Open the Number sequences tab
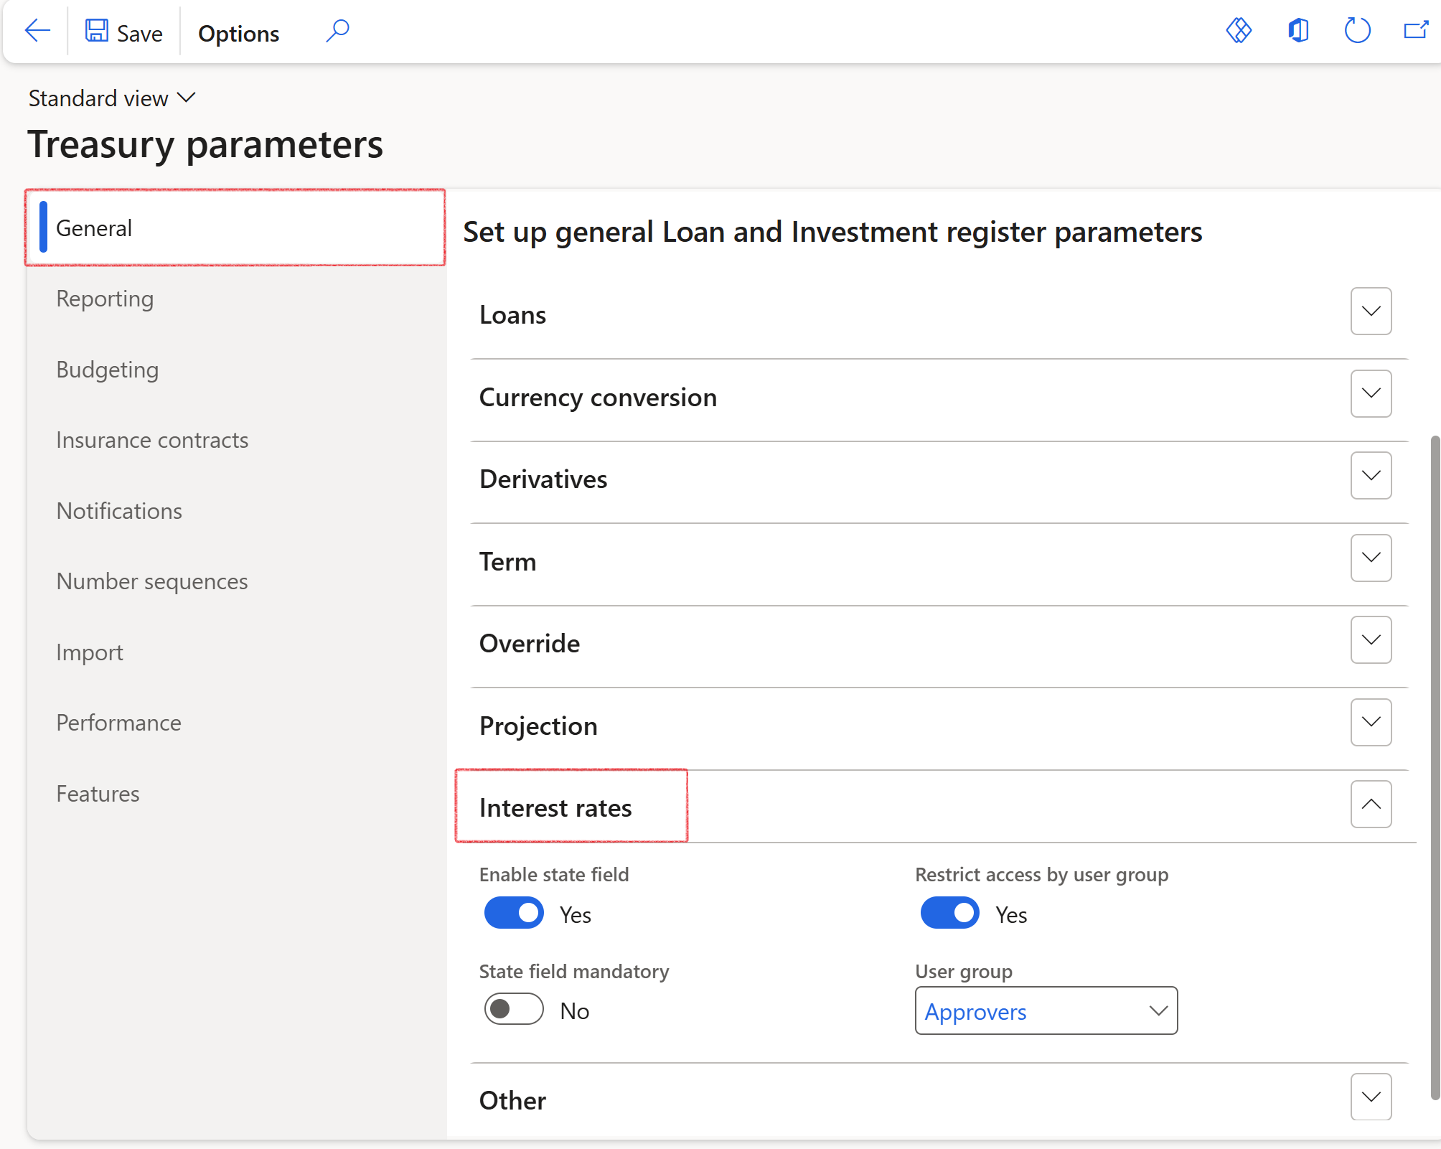Screen dimensions: 1441x1149 (152, 581)
